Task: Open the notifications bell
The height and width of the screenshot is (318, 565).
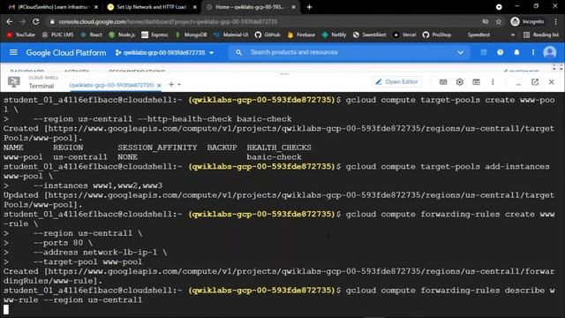Action: [516, 53]
